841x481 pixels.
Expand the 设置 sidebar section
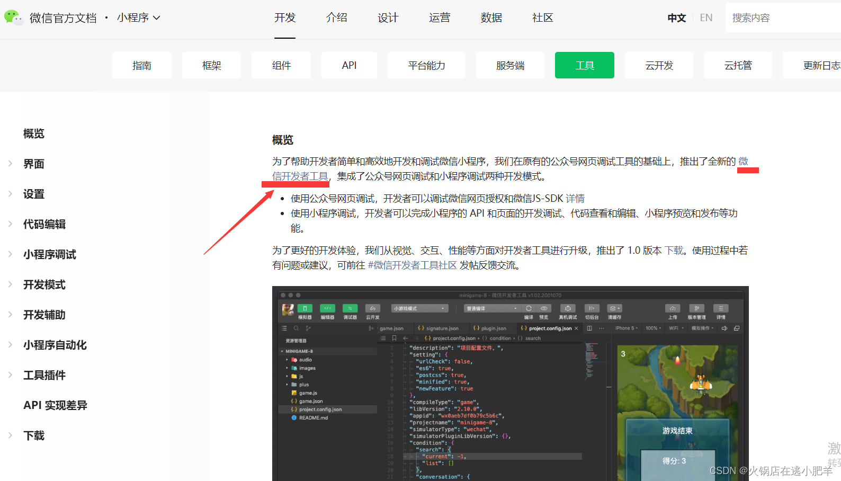[34, 194]
